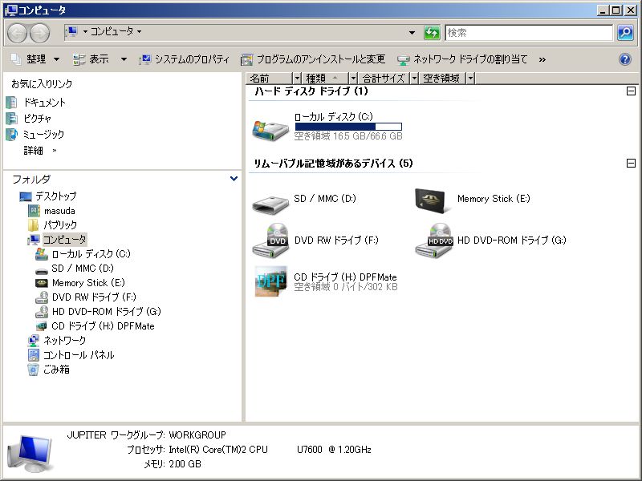The width and height of the screenshot is (642, 481).
Task: Click the 検索 search input field
Action: (x=528, y=33)
